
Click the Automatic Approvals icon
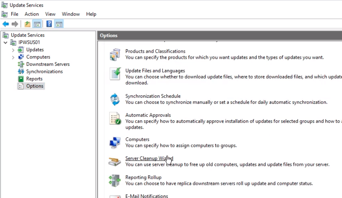pos(115,119)
